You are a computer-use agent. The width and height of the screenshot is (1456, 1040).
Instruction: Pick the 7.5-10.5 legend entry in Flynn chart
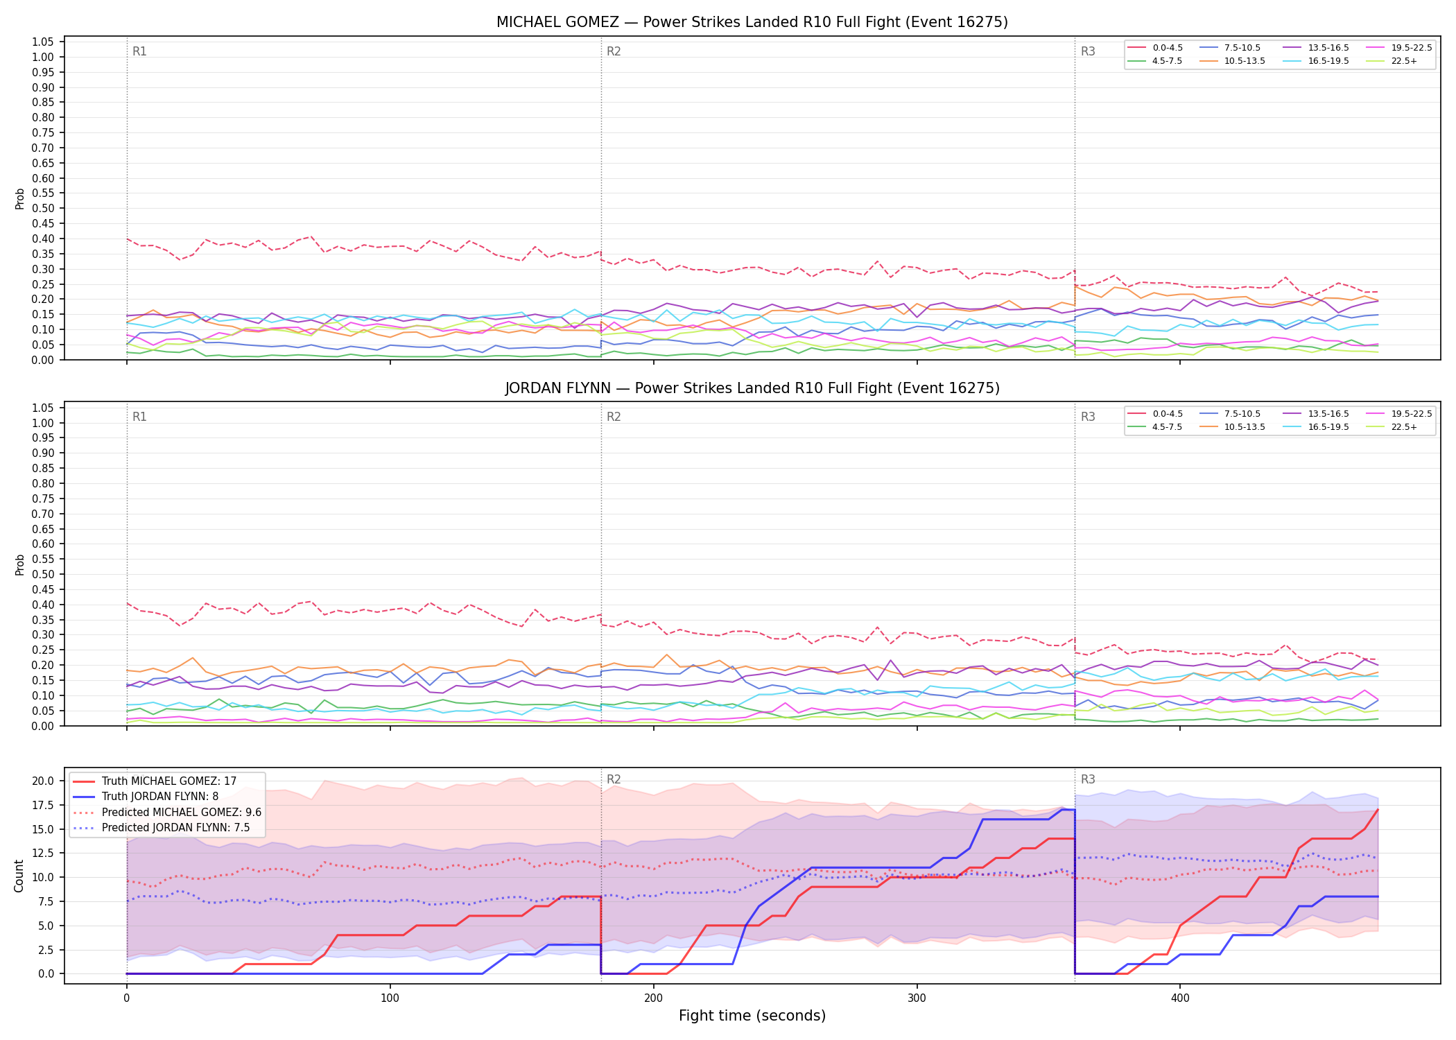[x=1231, y=414]
